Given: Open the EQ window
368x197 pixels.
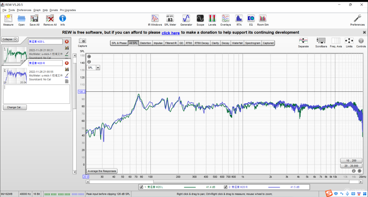Looking at the screenshot, I should click(x=251, y=20).
